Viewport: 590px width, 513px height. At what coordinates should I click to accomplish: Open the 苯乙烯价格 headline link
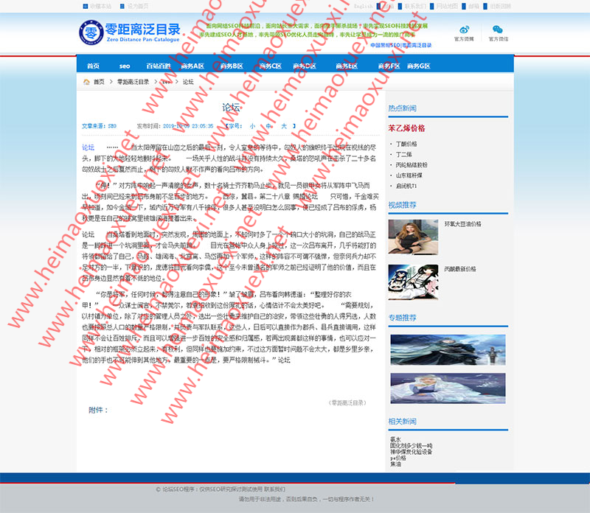tap(406, 128)
